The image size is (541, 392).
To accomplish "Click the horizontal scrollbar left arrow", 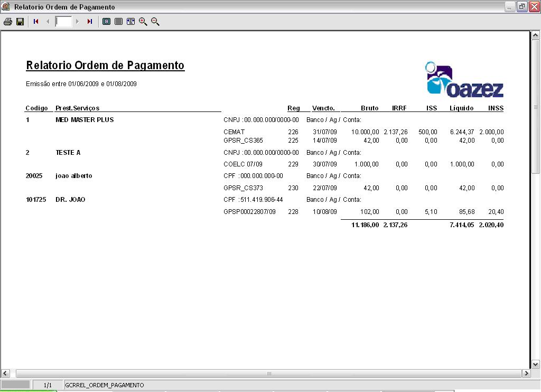I will pos(5,373).
